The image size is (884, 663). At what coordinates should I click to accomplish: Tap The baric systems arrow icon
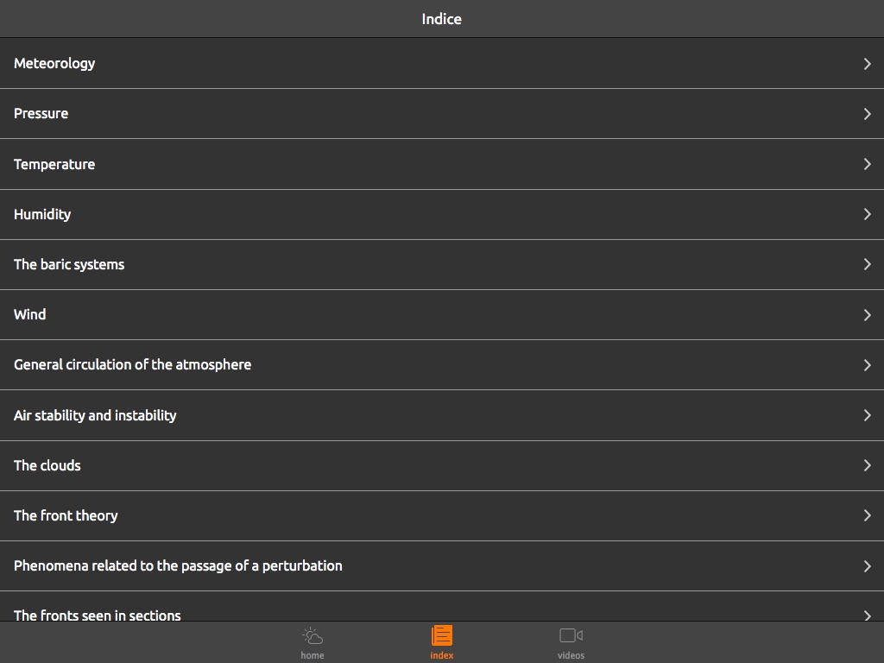(x=867, y=264)
